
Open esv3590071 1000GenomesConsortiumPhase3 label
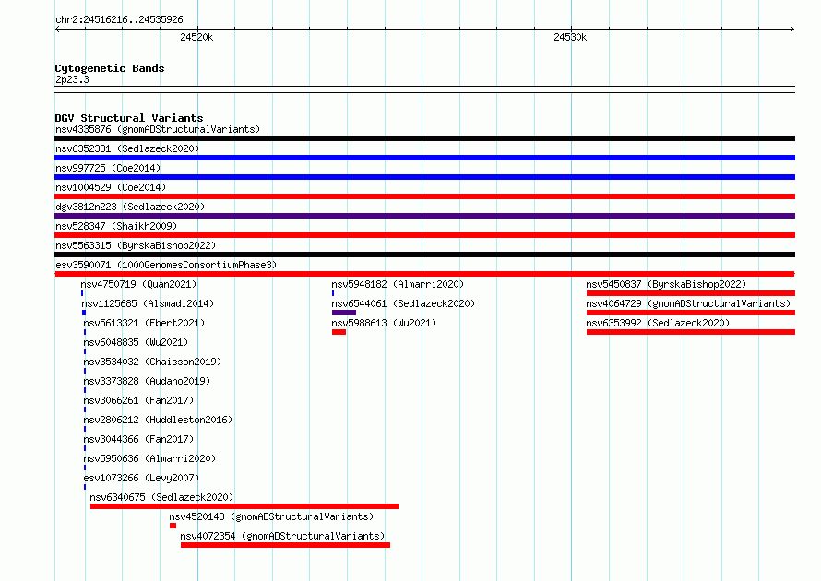(166, 265)
